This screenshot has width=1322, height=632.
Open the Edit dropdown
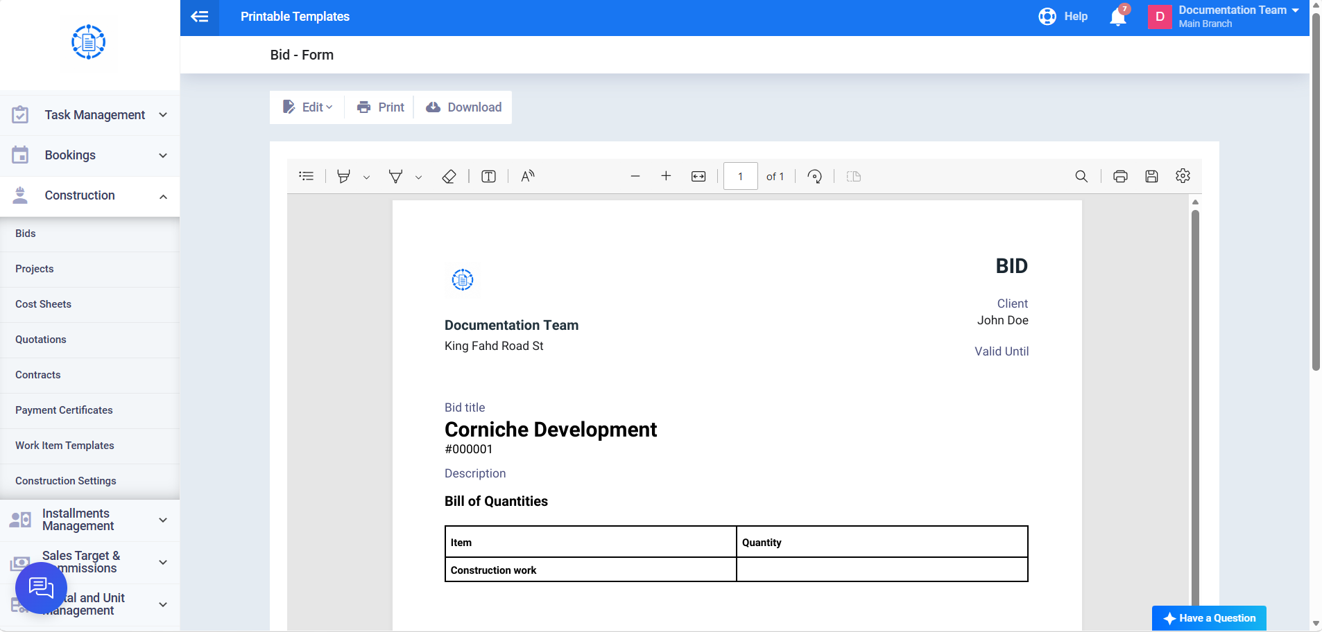pos(308,107)
